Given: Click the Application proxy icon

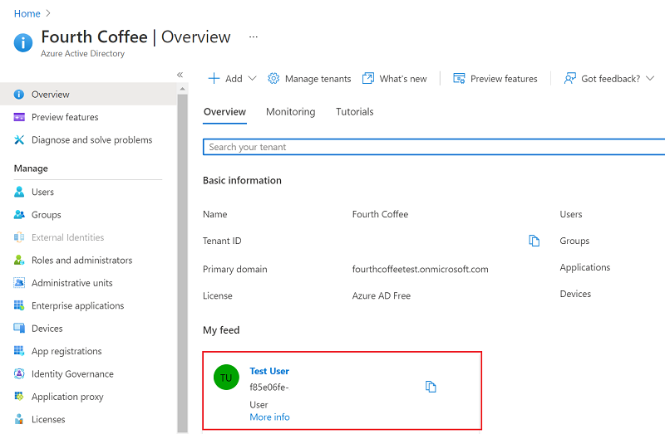Looking at the screenshot, I should pos(19,397).
